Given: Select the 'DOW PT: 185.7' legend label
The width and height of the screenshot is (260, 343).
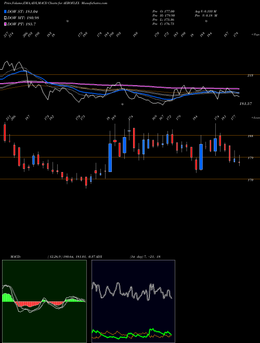Looking at the screenshot, I should (21, 24).
